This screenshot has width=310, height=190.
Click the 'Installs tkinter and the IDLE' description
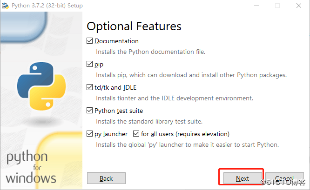pyautogui.click(x=175, y=98)
